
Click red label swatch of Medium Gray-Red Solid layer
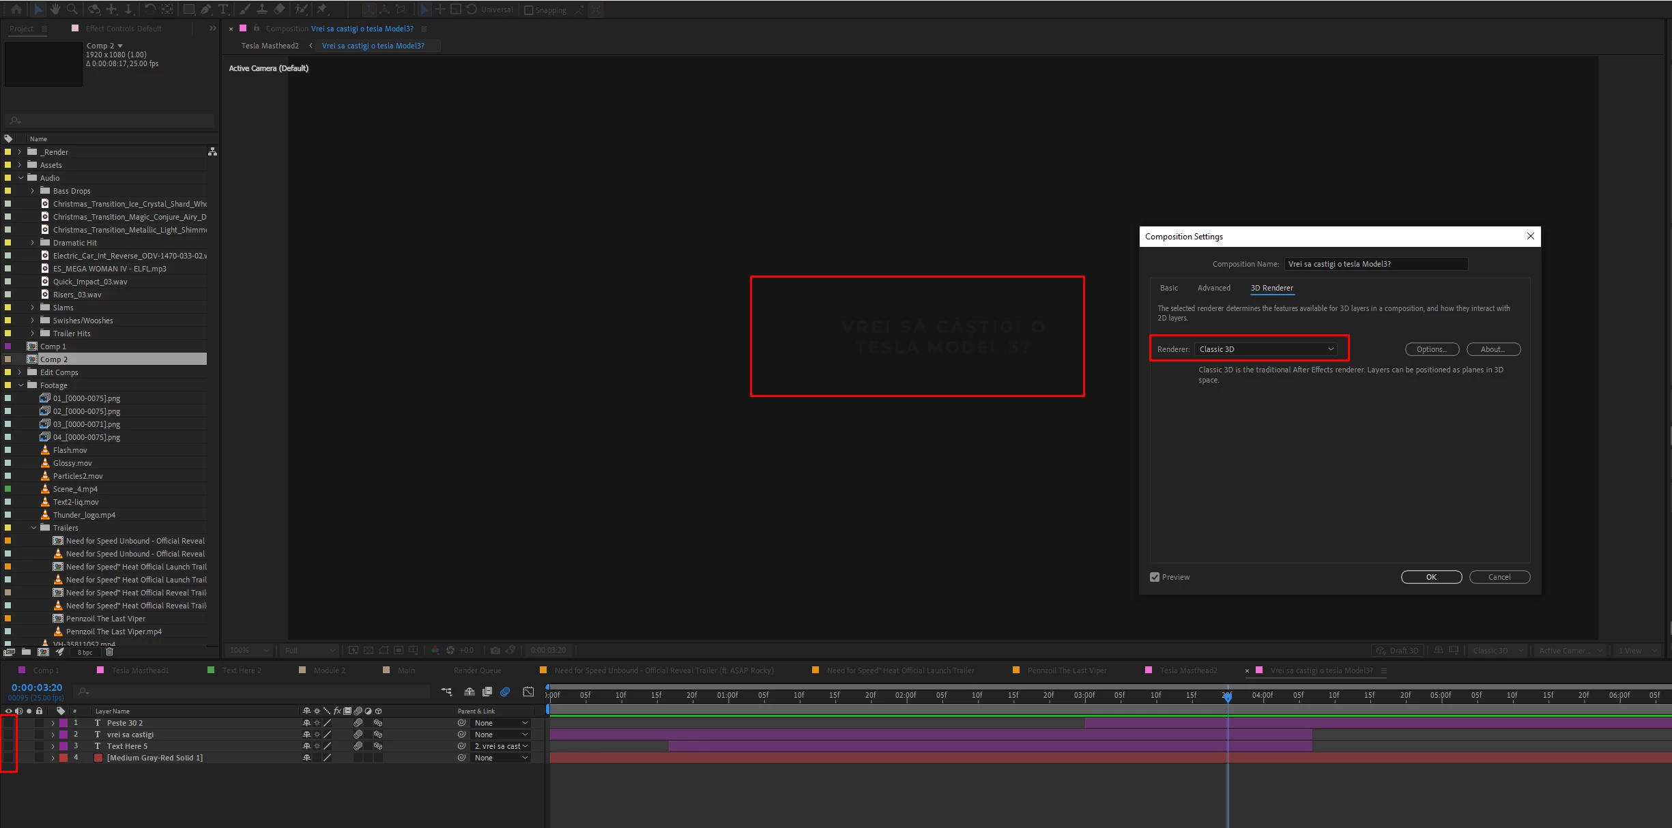63,758
